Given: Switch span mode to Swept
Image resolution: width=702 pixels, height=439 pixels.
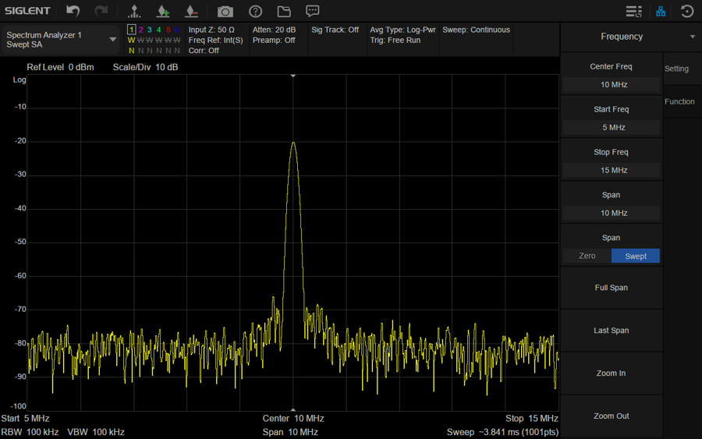Looking at the screenshot, I should pos(635,256).
